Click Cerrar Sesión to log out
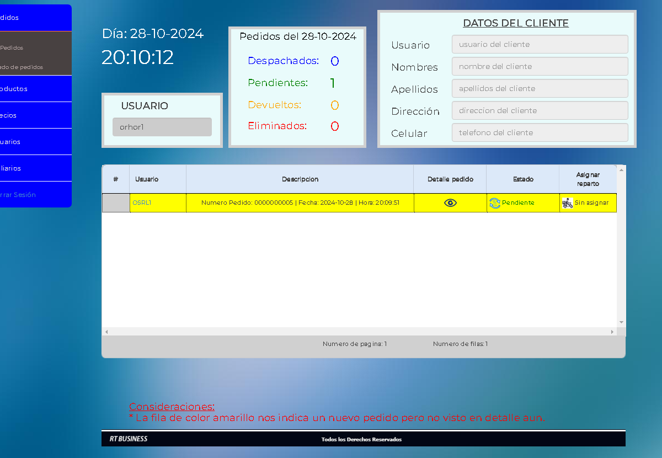This screenshot has height=458, width=662. (22, 195)
